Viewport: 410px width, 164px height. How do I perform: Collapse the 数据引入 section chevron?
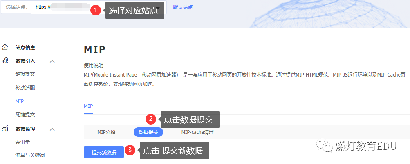tap(52, 61)
